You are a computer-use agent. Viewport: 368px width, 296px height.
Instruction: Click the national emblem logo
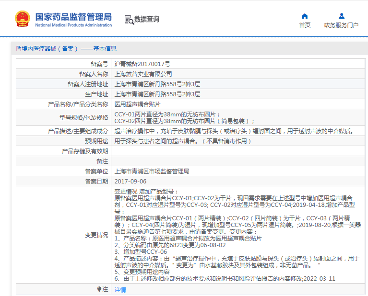pos(23,19)
